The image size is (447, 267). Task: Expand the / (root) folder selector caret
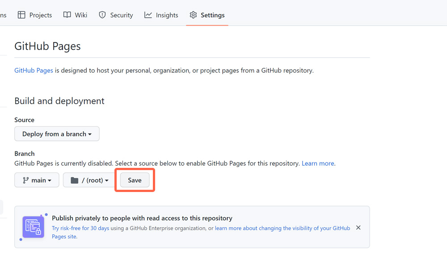click(107, 180)
